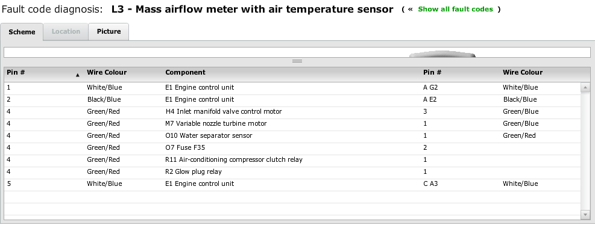Click Show all fault codes link
This screenshot has height=225, width=595.
tap(455, 9)
